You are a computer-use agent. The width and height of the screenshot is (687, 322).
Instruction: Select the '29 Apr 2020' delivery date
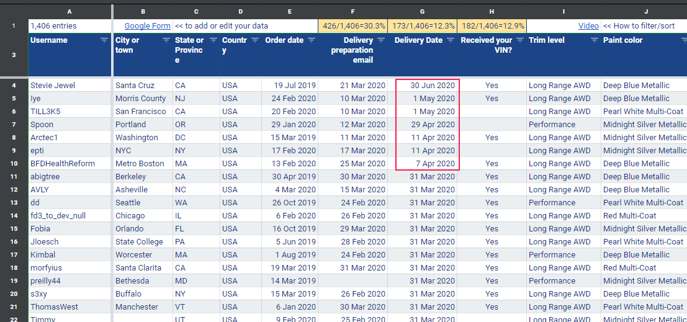tap(423, 125)
